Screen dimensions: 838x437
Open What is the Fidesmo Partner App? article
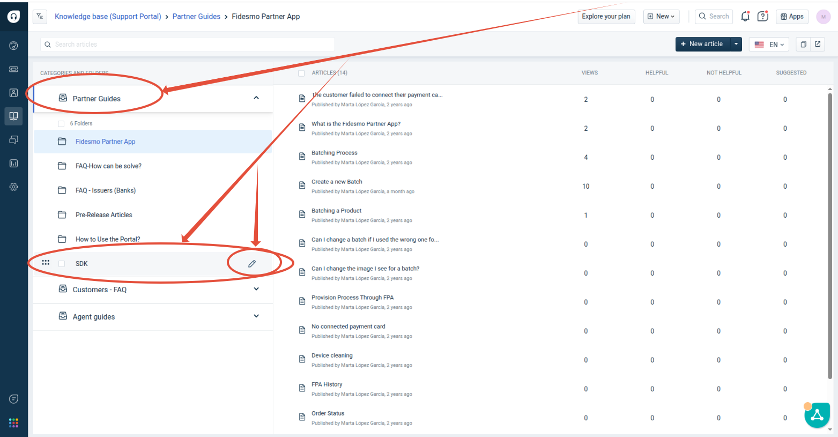[x=356, y=124]
